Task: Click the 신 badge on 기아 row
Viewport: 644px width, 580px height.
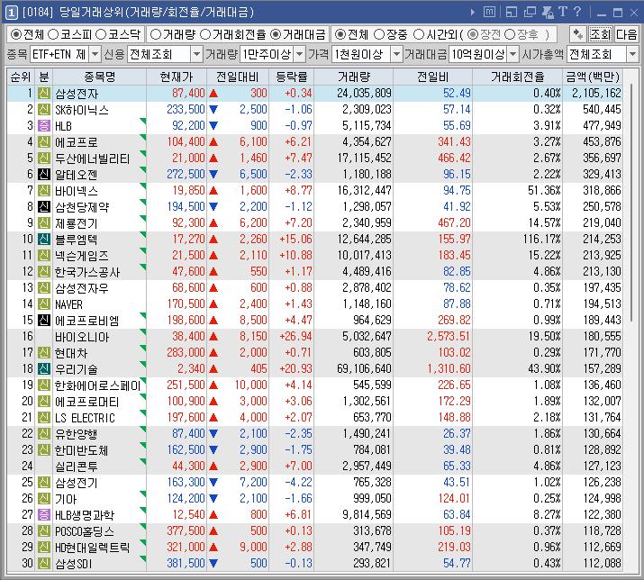Action: [x=44, y=498]
